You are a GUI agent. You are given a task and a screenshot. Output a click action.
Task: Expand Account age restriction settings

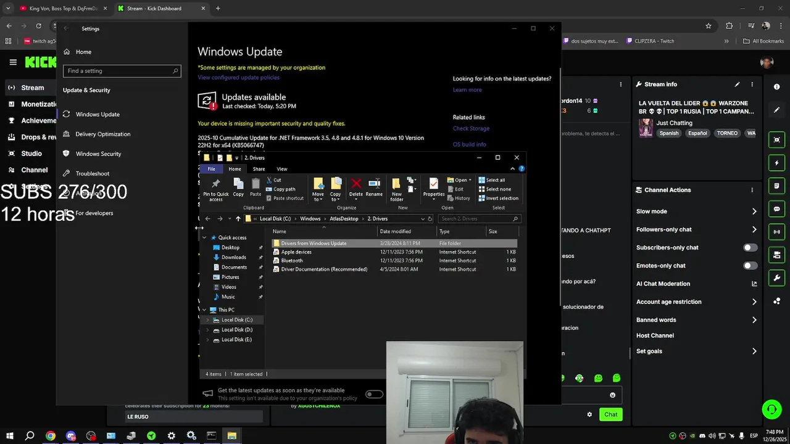[x=754, y=302]
